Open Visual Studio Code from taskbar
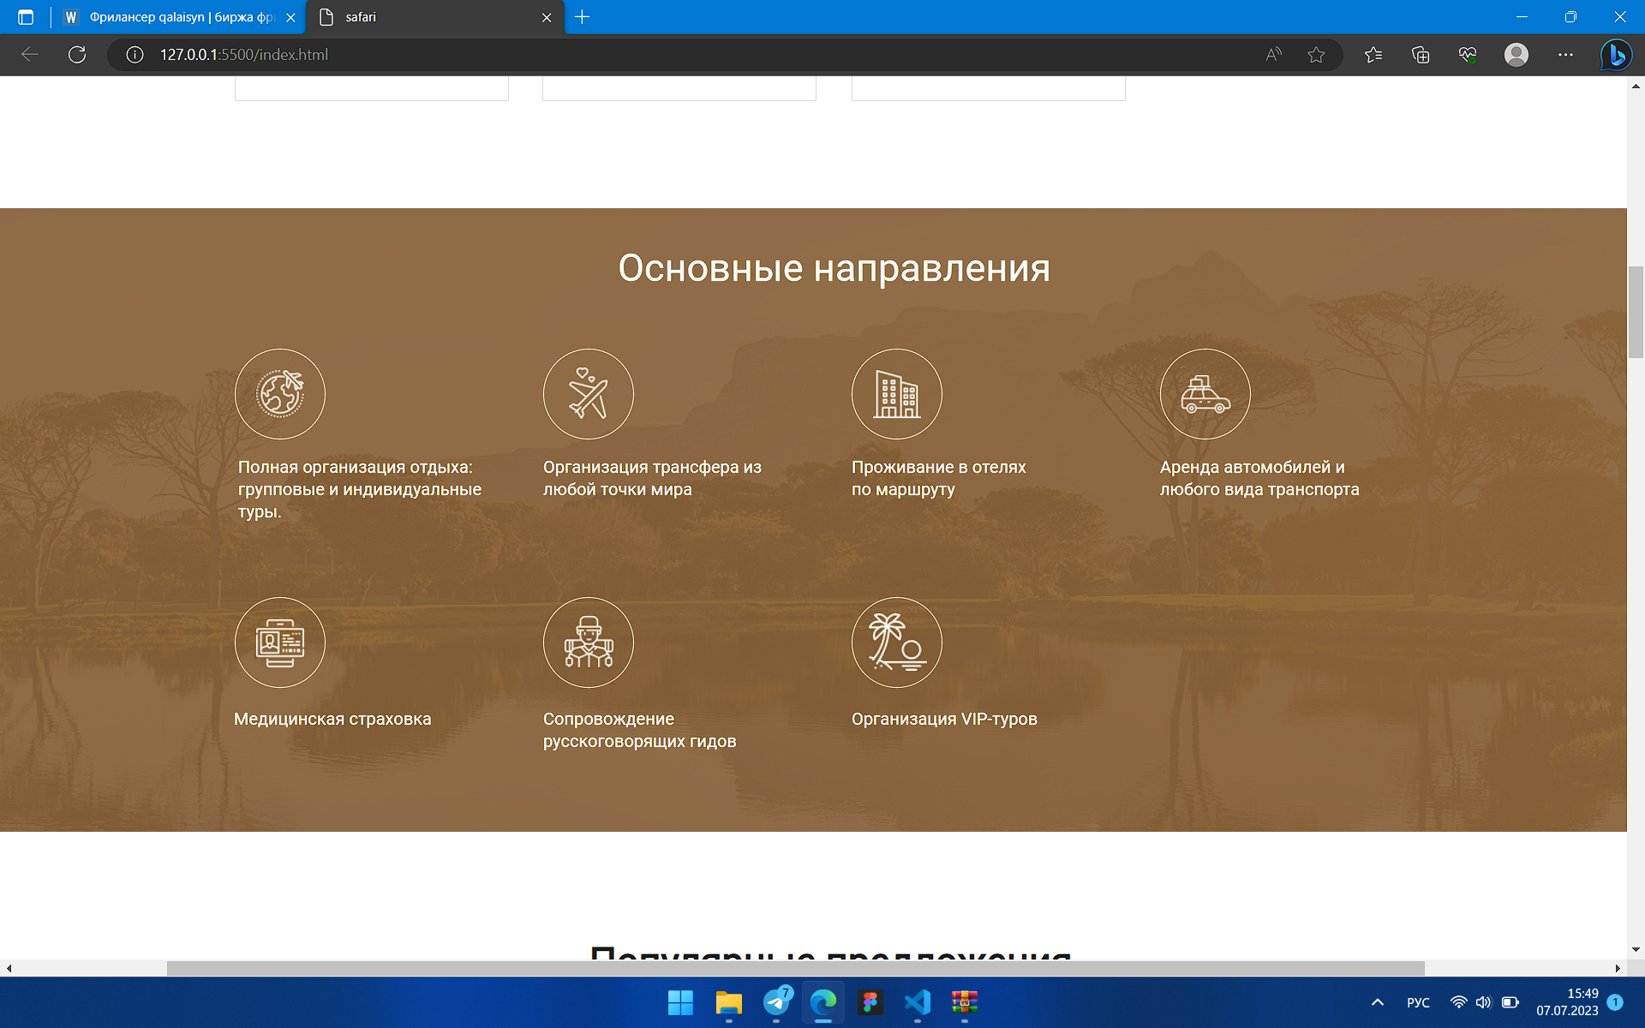This screenshot has height=1028, width=1645. [x=917, y=1002]
